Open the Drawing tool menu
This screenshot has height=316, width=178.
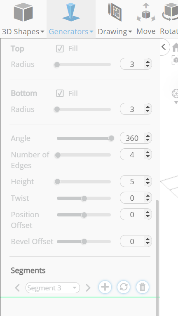coord(115,19)
